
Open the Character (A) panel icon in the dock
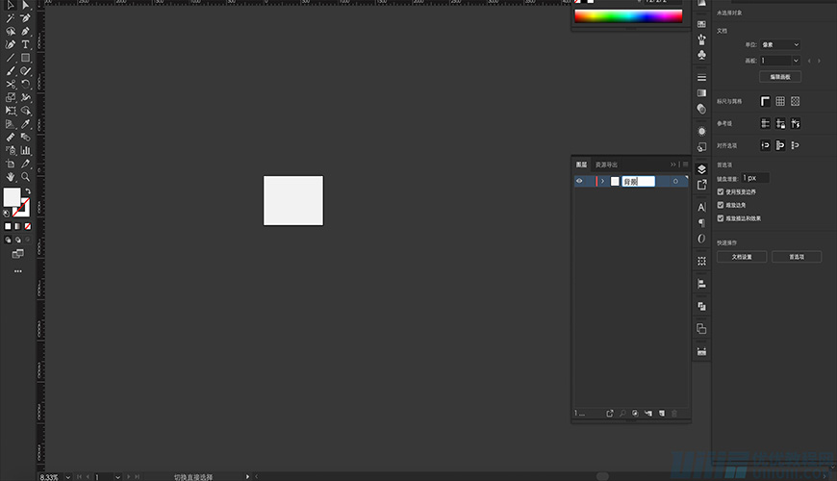click(x=701, y=207)
